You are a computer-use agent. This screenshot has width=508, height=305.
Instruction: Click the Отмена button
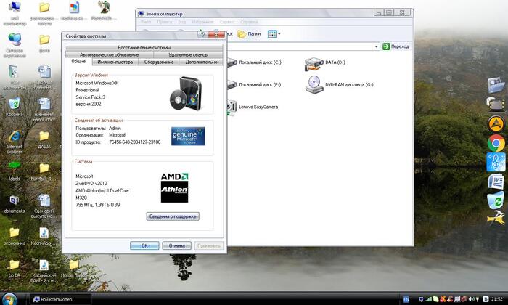pyautogui.click(x=177, y=245)
